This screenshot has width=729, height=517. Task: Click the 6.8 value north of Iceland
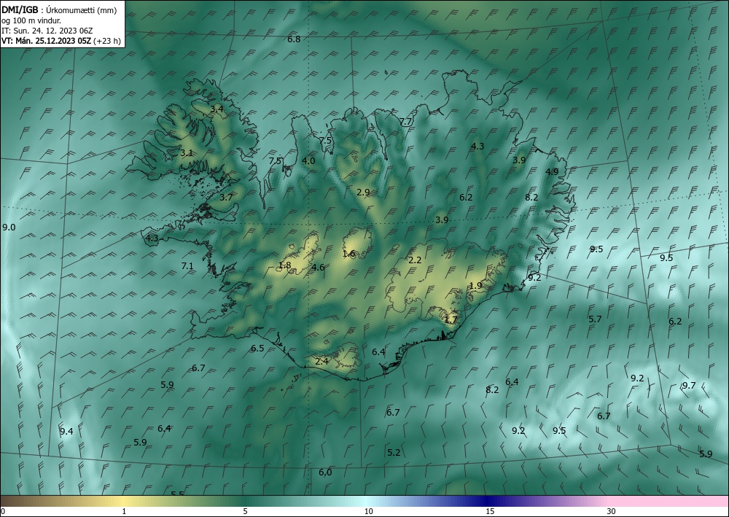click(x=294, y=39)
